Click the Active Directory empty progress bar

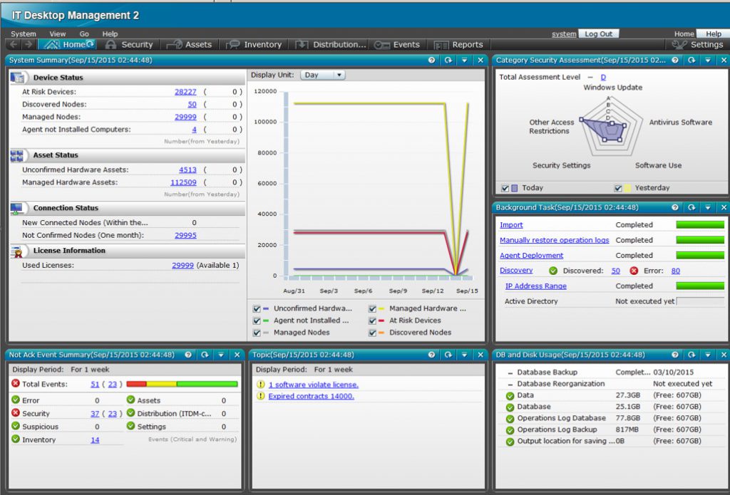700,301
